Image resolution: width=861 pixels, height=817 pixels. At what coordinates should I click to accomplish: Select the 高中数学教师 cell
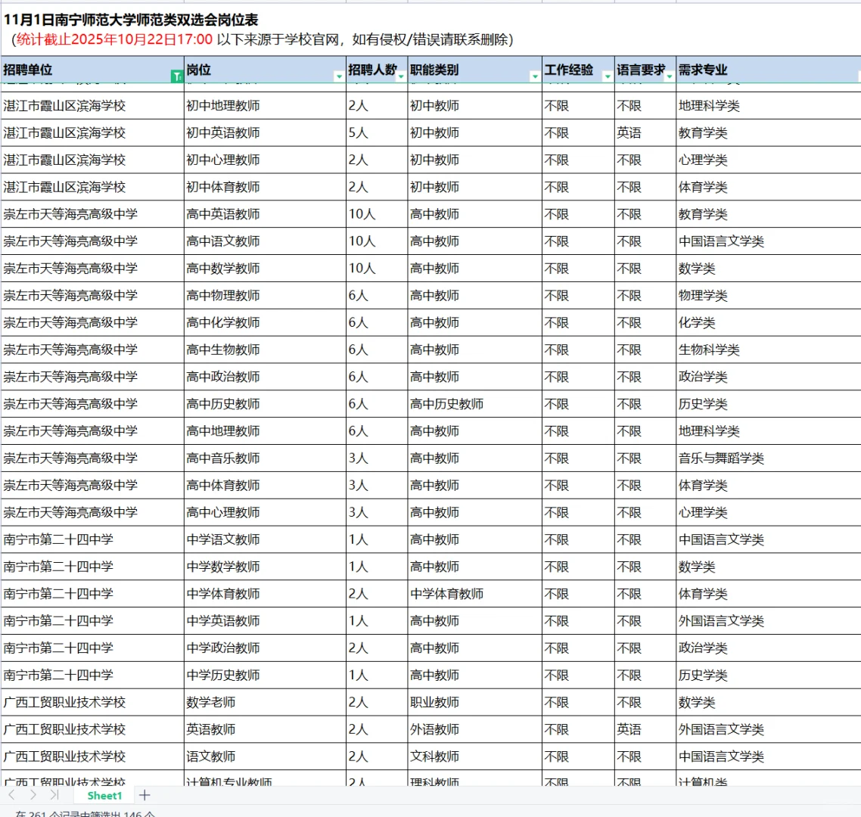tap(265, 268)
